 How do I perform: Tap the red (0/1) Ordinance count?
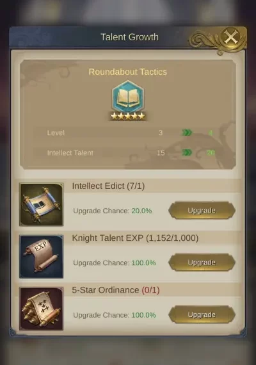click(151, 290)
